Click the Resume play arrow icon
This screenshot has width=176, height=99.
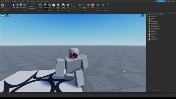(x=89, y=5)
